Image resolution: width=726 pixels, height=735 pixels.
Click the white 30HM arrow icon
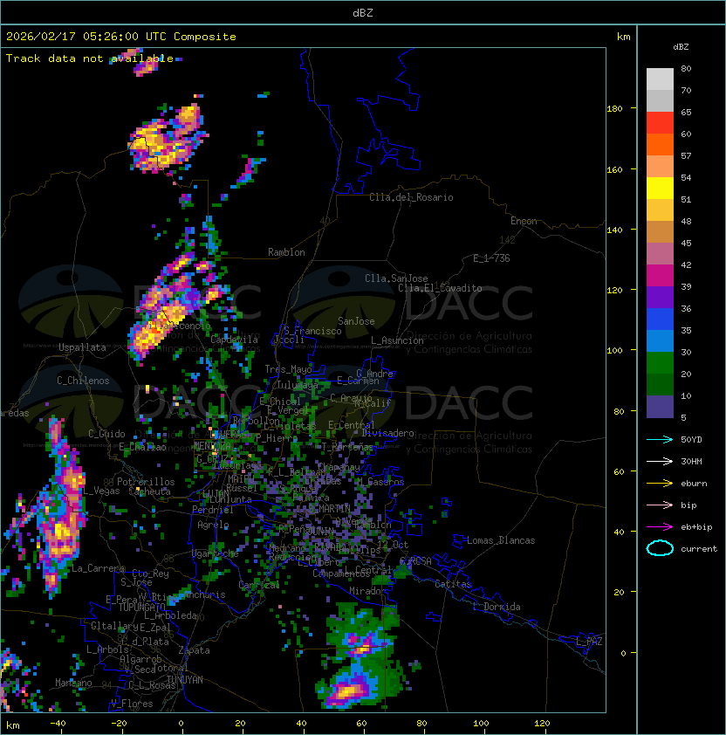tap(660, 461)
